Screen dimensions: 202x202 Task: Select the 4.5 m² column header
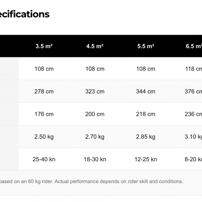click(95, 46)
